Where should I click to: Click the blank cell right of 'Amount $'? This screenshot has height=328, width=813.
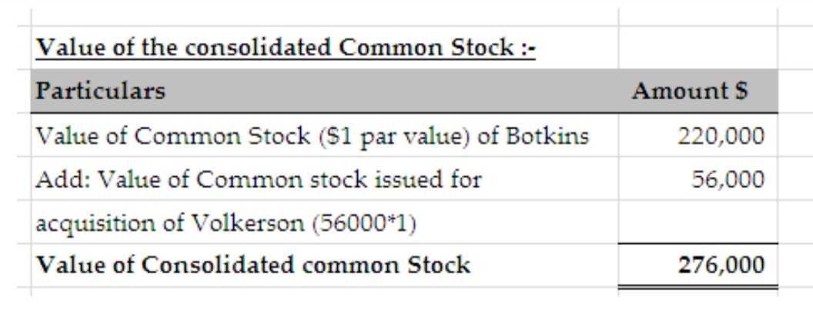(x=795, y=92)
